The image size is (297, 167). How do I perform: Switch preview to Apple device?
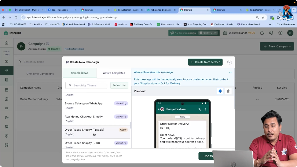(228, 91)
